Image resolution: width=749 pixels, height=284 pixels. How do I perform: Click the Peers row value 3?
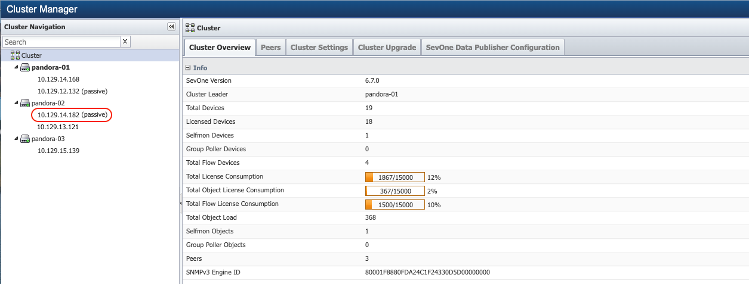click(366, 258)
